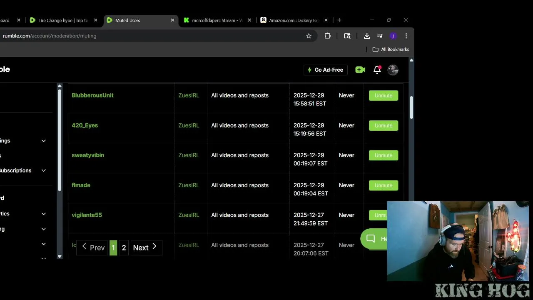
Task: Unmute the user vigilante55
Action: (378, 215)
